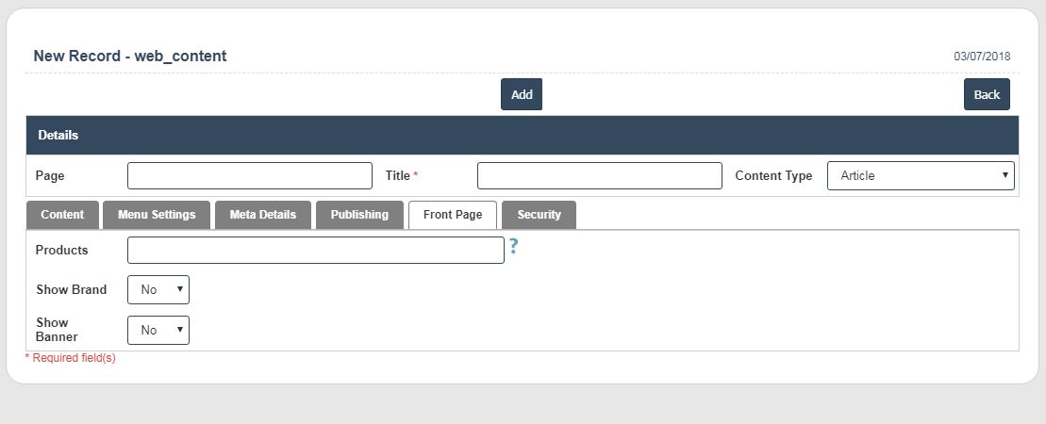The image size is (1046, 424).
Task: Go to the Publishing tab
Action: click(x=359, y=215)
